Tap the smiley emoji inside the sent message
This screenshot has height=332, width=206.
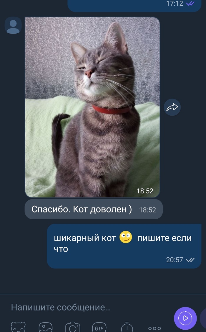click(126, 237)
